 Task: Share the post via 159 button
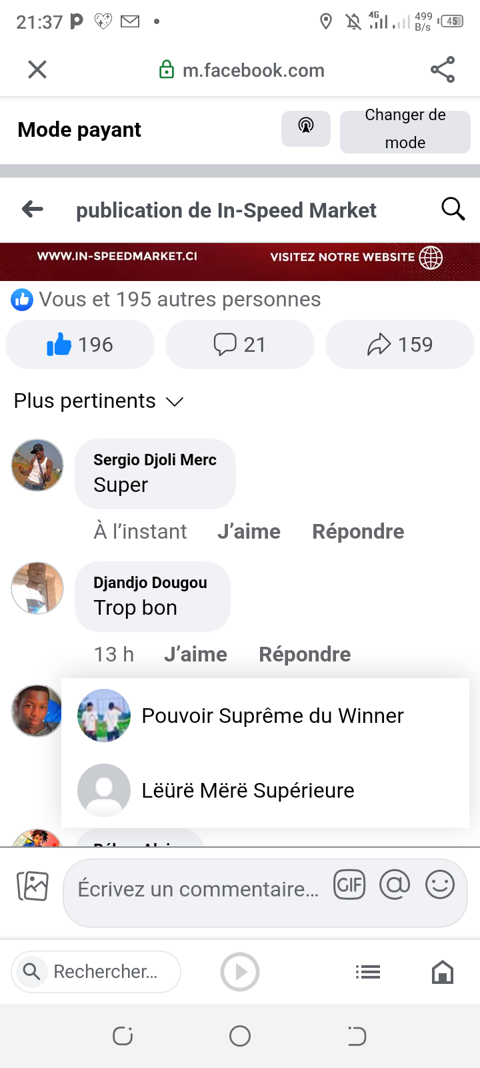point(399,344)
